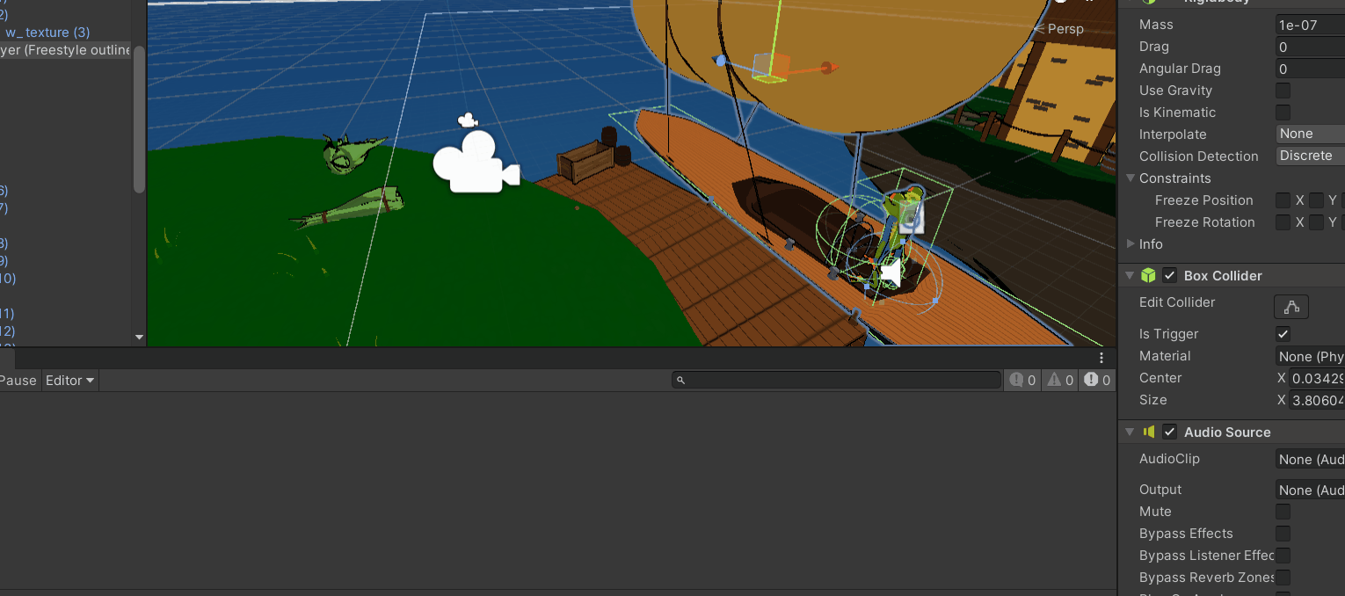Click the 'Box Collider' header title
1345x596 pixels.
[x=1223, y=275]
